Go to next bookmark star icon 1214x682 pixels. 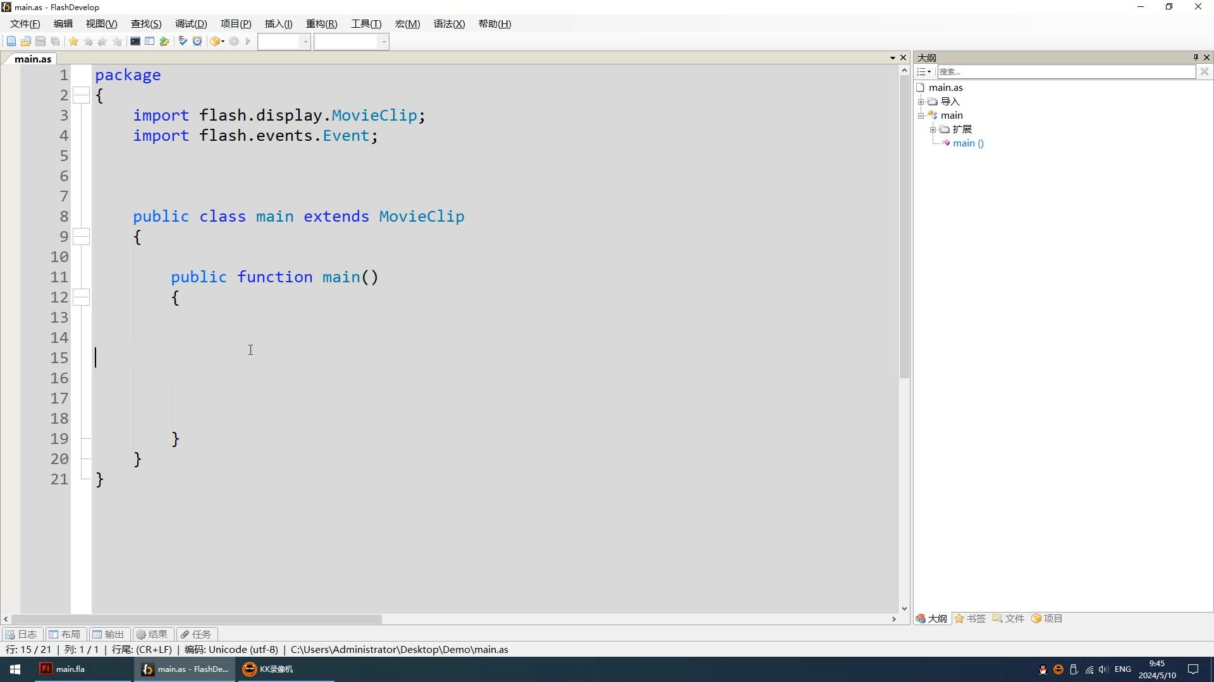pyautogui.click(x=88, y=42)
